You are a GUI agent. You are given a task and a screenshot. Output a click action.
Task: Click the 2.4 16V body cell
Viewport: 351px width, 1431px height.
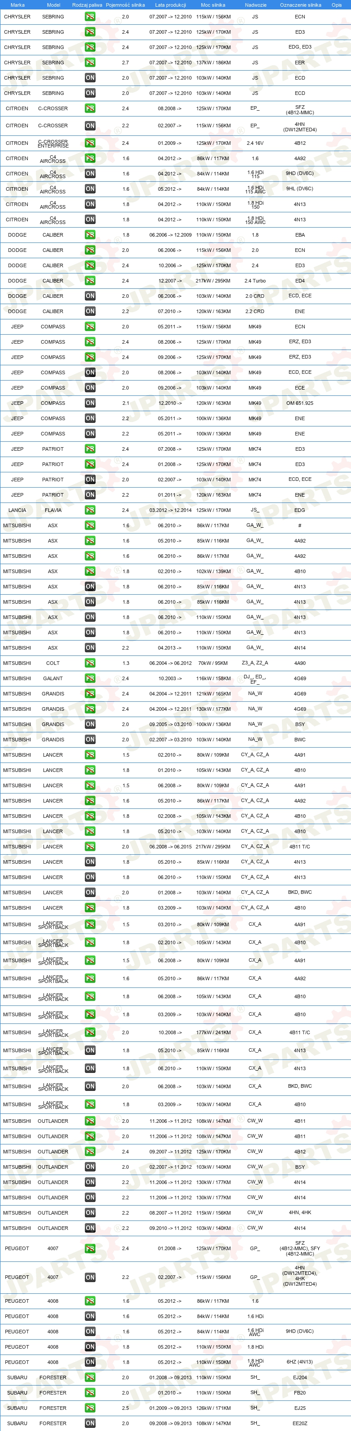coord(255,144)
